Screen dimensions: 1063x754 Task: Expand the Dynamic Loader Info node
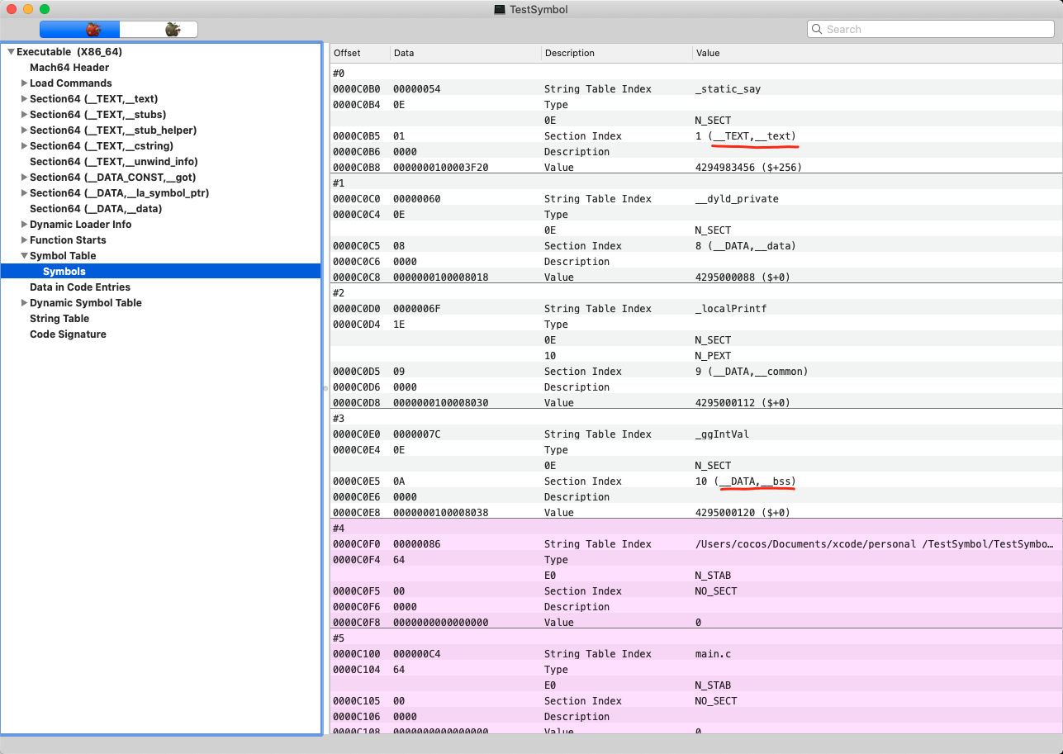pos(24,225)
